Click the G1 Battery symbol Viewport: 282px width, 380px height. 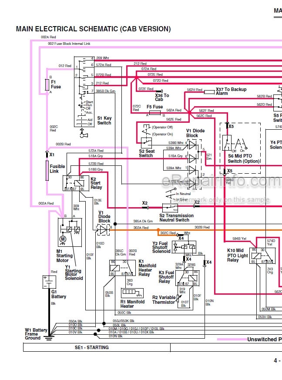tap(49, 282)
